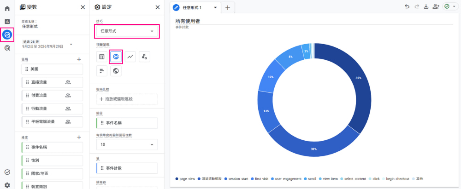Select the table visualization icon
The width and height of the screenshot is (461, 189).
[x=102, y=57]
